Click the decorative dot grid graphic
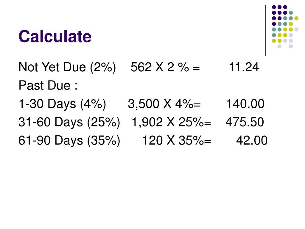The width and height of the screenshot is (305, 229). [285, 27]
